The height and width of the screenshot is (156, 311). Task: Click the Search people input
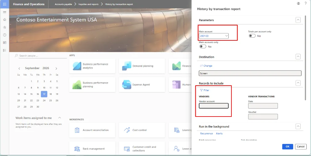point(43,56)
